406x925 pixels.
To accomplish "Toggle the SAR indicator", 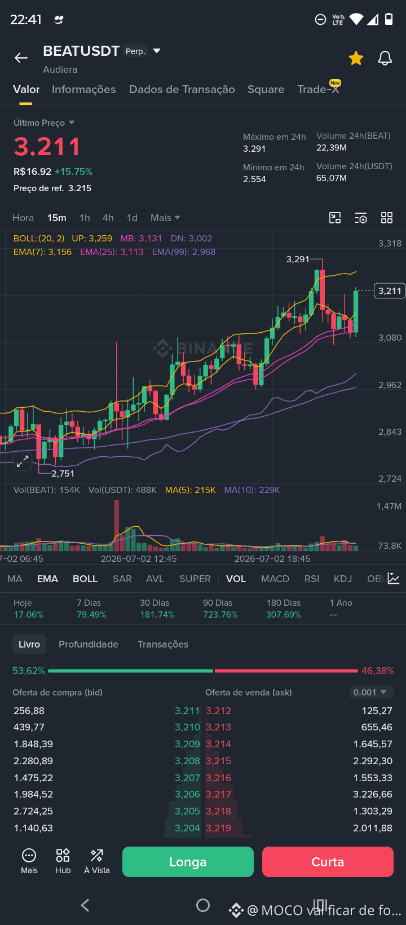I will [x=122, y=579].
